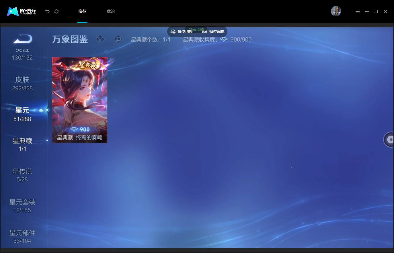Image resolution: width=394 pixels, height=253 pixels.
Task: Switch to the 我的 tab
Action: point(111,11)
